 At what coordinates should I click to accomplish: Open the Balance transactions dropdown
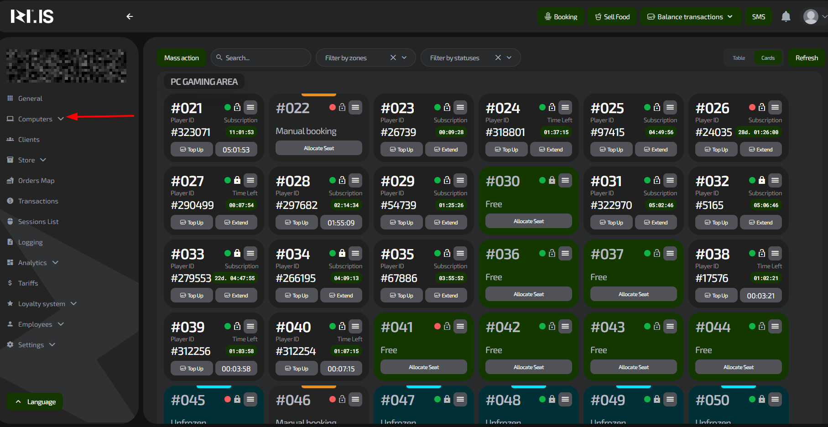pos(690,17)
